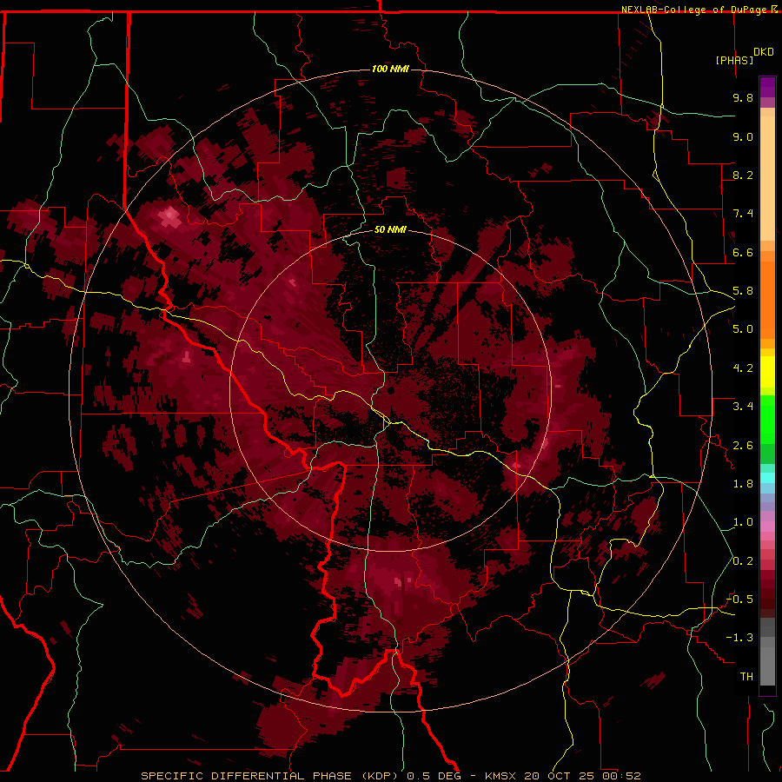This screenshot has width=782, height=782.
Task: Click the yellow segment of the color bar
Action: 767,372
